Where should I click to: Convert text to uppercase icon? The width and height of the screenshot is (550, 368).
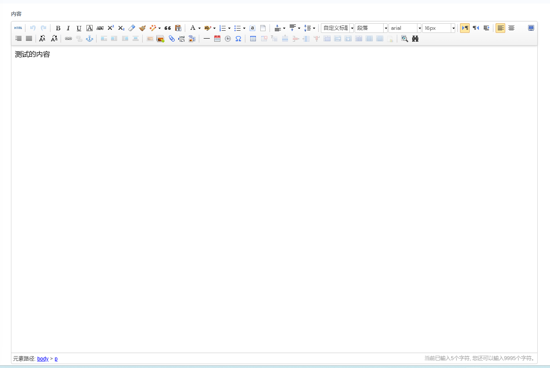coord(42,39)
